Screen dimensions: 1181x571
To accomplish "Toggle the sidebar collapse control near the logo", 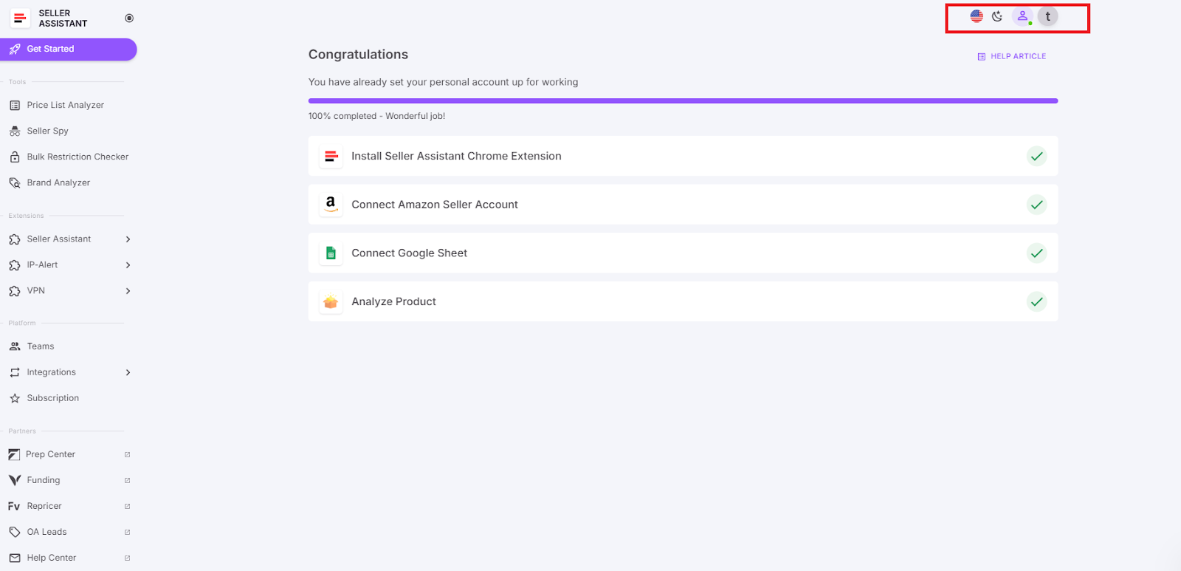I will pyautogui.click(x=128, y=16).
